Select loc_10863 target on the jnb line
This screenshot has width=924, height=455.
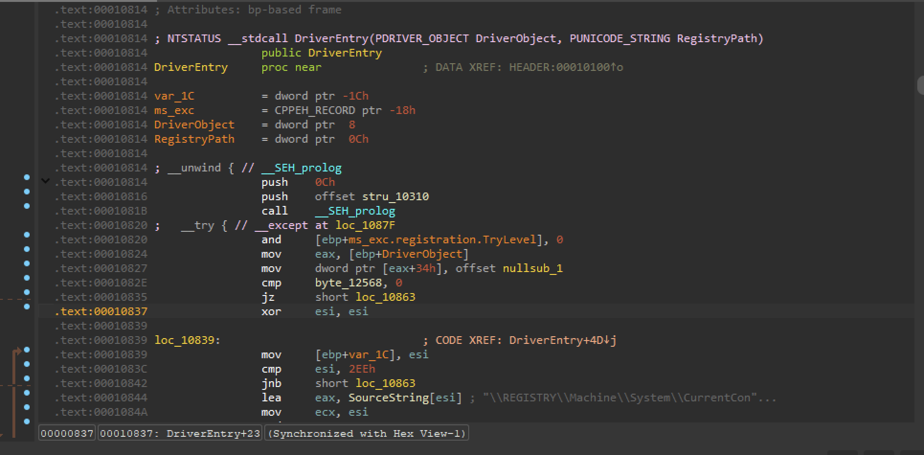click(x=385, y=383)
